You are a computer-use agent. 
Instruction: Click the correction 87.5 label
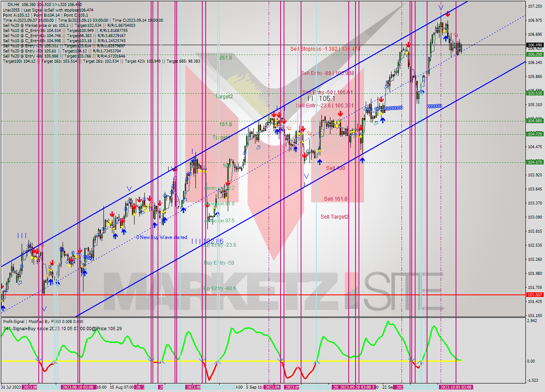(x=219, y=221)
